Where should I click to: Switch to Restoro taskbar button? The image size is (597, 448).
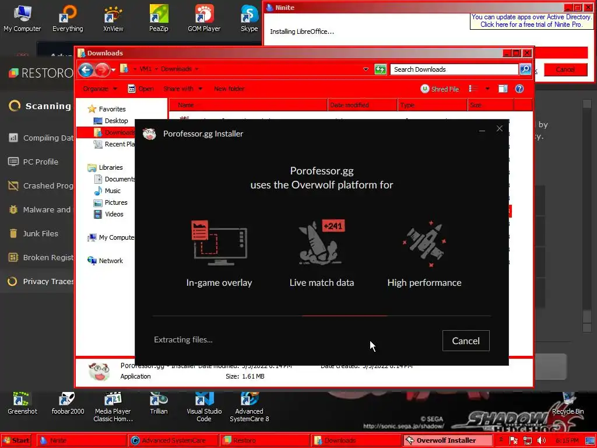click(265, 440)
